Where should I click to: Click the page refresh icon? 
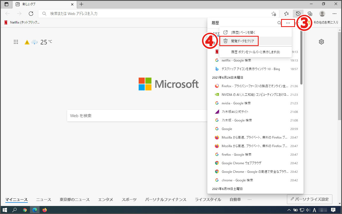(31, 14)
